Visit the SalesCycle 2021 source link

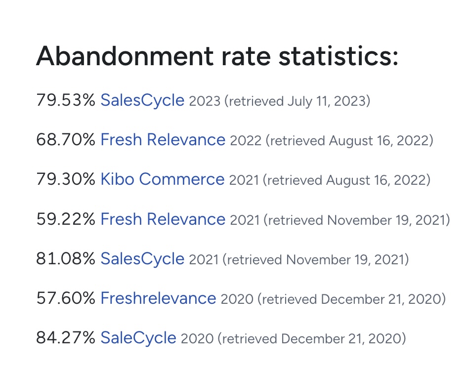tap(142, 259)
